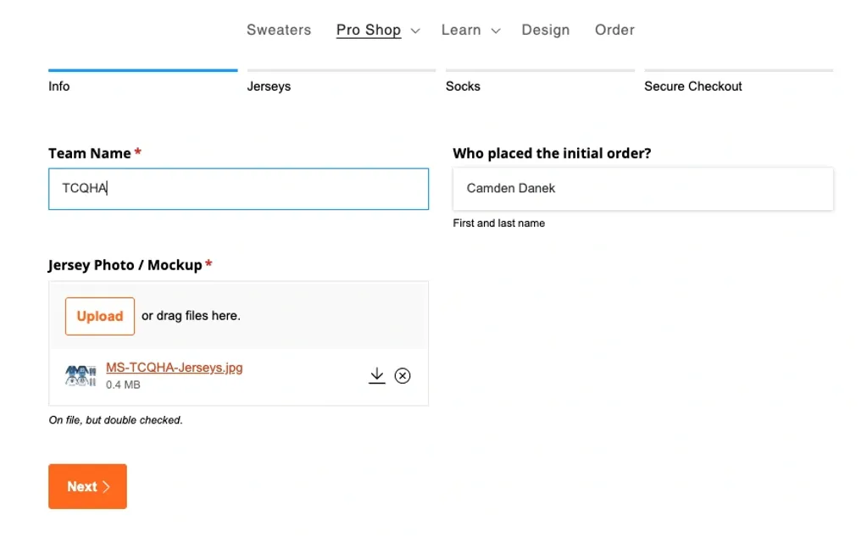
Task: Remove the uploaded jersey file
Action: [x=403, y=375]
